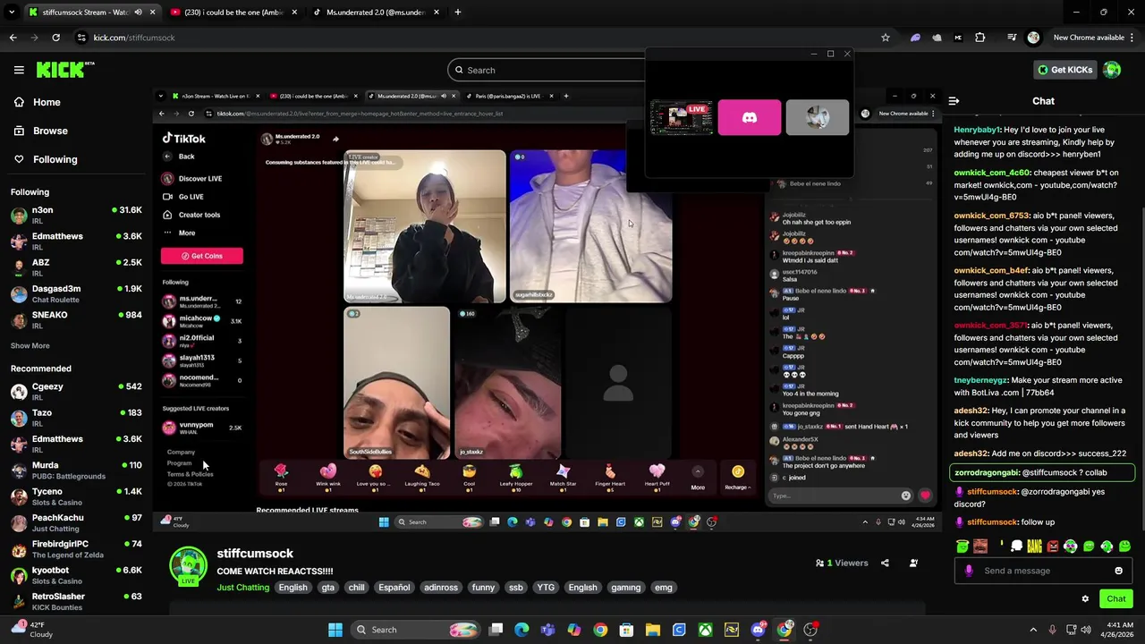The image size is (1145, 644).
Task: Open n3on channel in Following list
Action: click(x=76, y=215)
